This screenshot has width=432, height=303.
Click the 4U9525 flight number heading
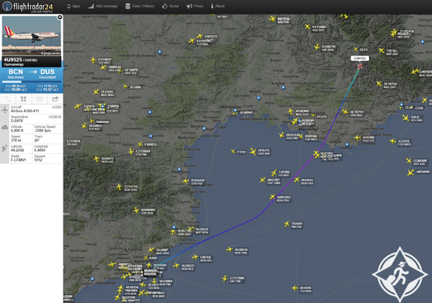coord(13,60)
